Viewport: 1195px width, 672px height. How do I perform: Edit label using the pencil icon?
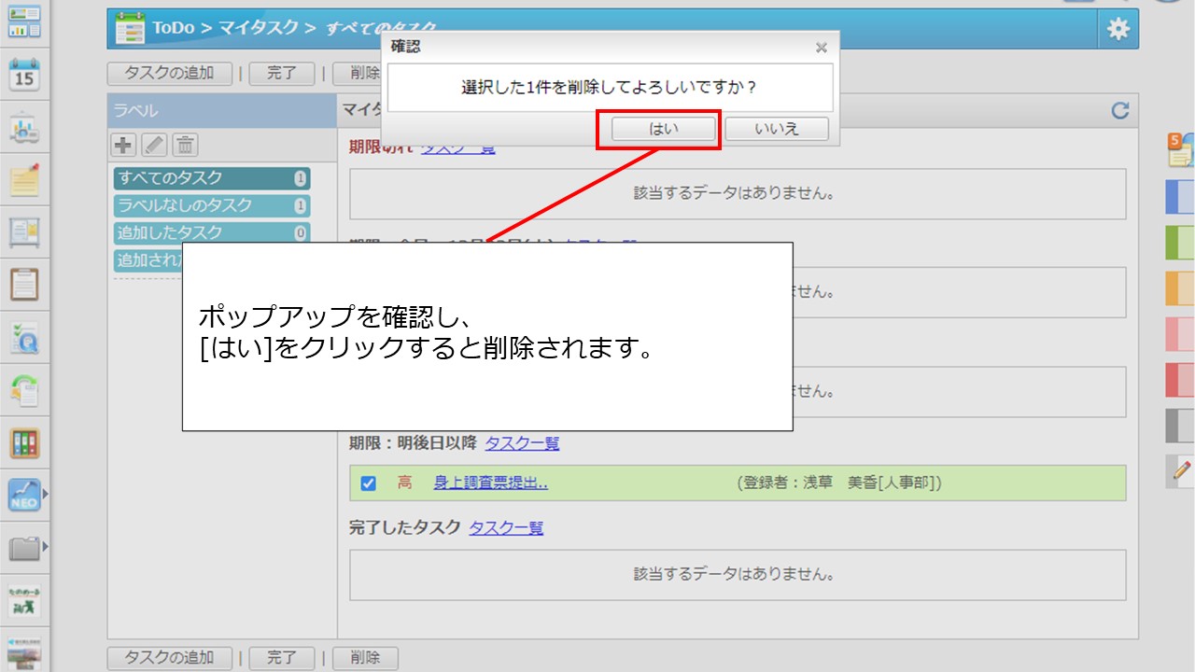(x=154, y=145)
